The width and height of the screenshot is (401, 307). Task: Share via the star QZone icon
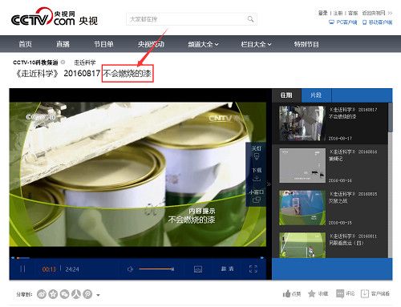coord(53,294)
